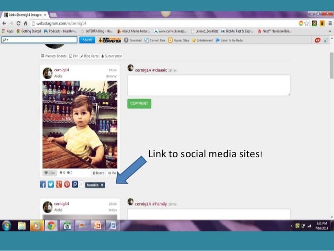Open cernig14 username on first post card
334x251 pixels.
(62, 70)
